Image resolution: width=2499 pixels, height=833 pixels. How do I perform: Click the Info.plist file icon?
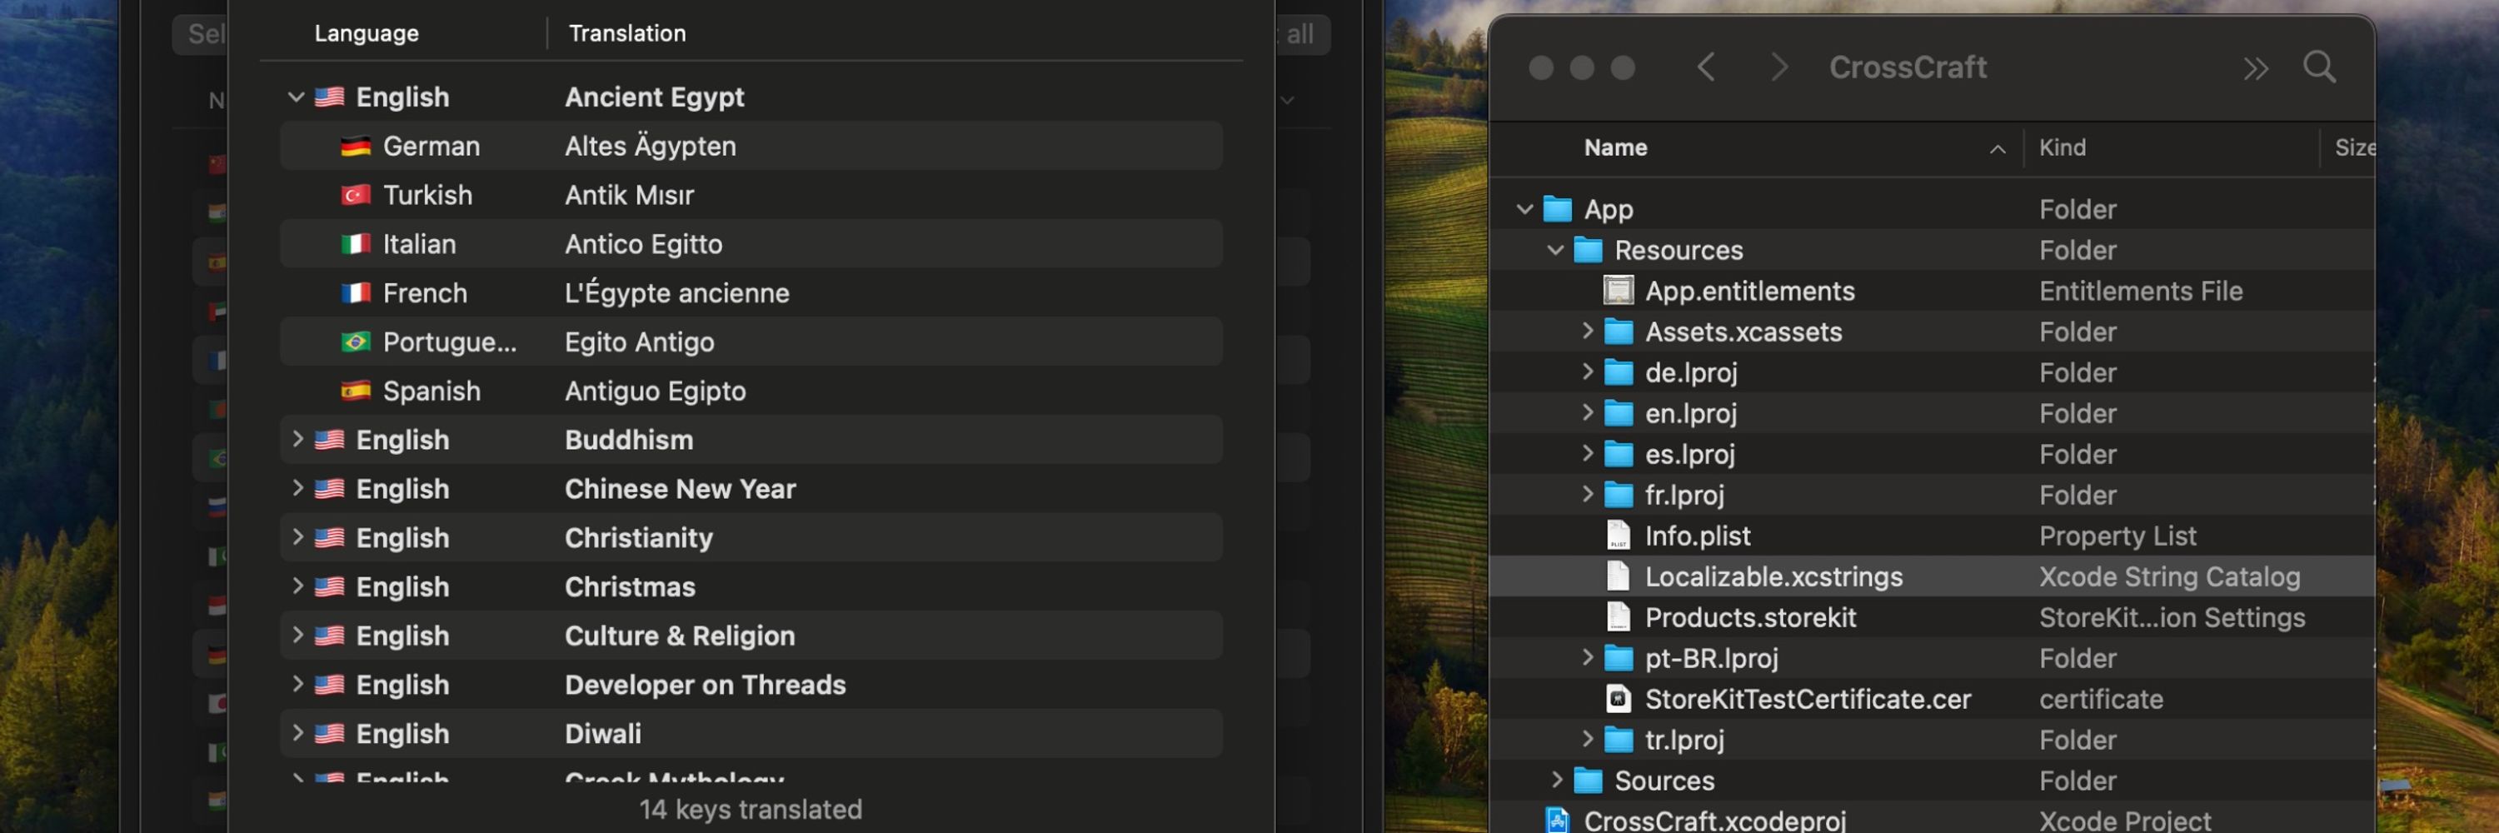click(1619, 536)
